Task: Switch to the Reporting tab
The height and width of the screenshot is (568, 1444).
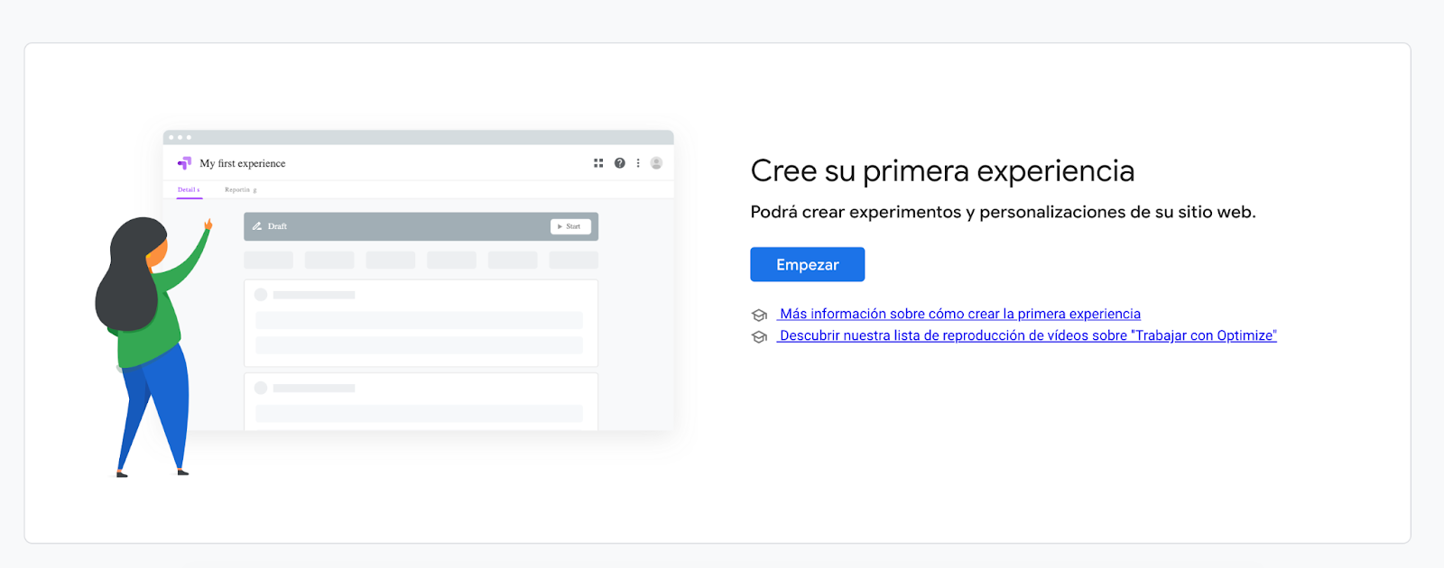Action: [240, 190]
